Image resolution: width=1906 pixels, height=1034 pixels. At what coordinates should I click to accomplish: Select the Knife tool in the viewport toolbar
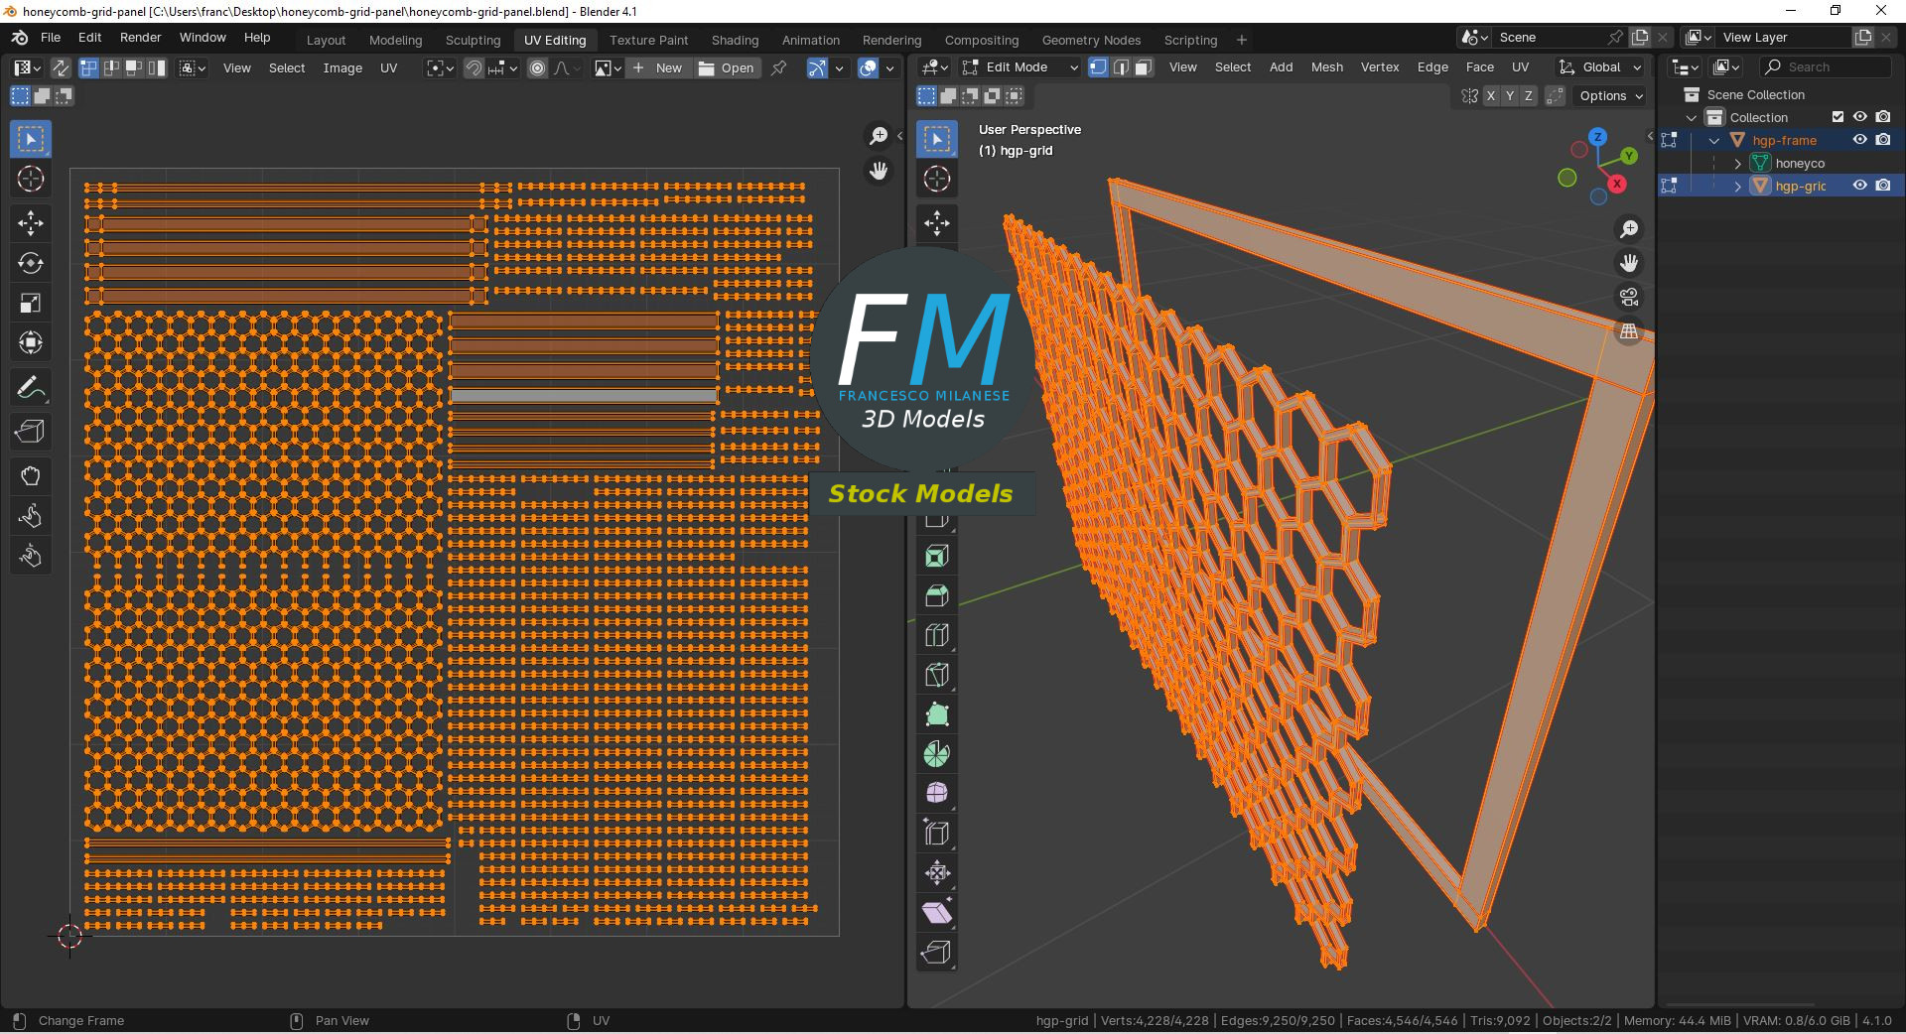(x=936, y=675)
